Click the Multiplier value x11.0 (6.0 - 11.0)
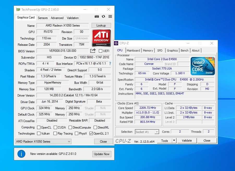This screenshot has width=235, height=171. 148,112
